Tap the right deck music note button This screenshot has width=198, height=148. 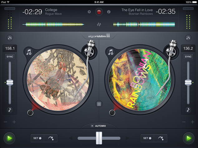point(188,110)
